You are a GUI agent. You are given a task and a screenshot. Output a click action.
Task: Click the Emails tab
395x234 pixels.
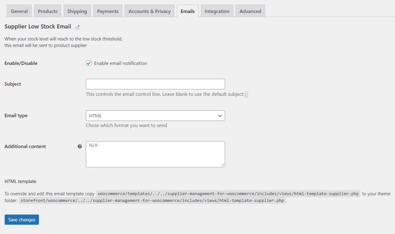[188, 11]
